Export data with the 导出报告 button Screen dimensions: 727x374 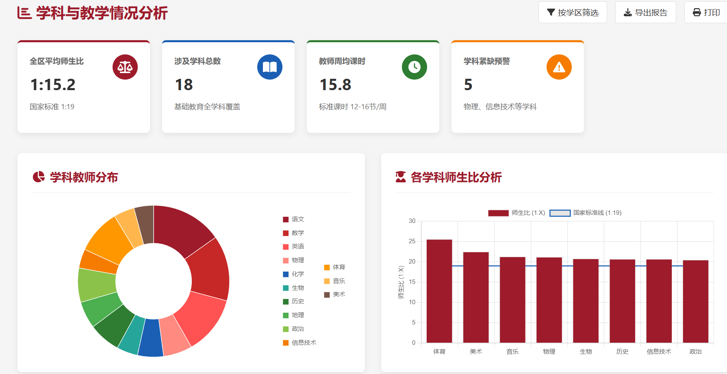[x=645, y=12]
